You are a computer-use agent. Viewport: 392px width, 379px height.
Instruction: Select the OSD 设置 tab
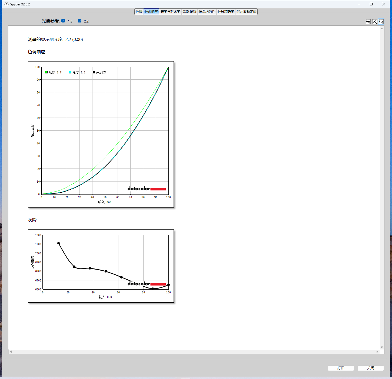point(190,12)
